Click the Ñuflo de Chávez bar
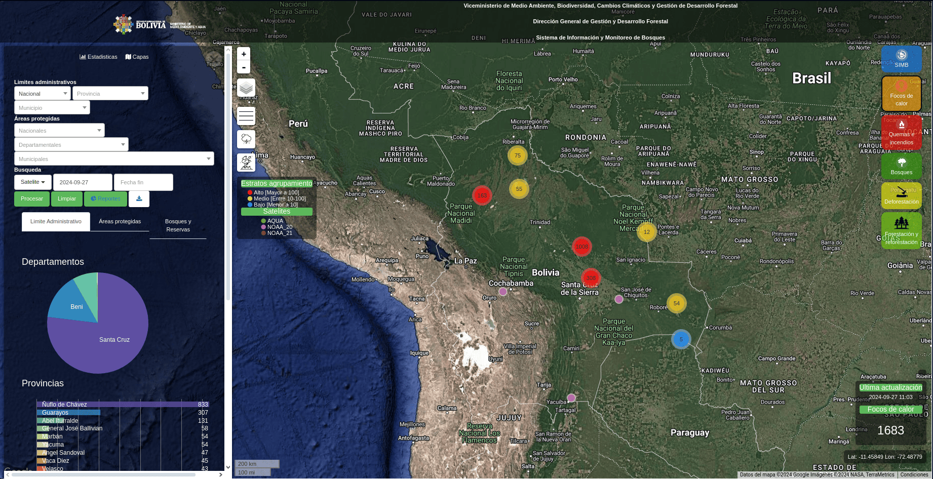 [123, 404]
